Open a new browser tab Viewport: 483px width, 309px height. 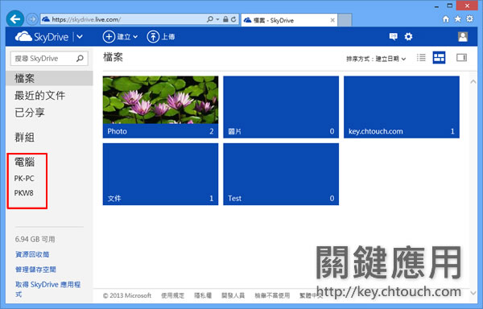tap(345, 20)
